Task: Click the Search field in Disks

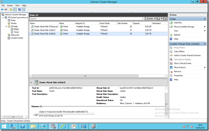Action: pos(87,19)
